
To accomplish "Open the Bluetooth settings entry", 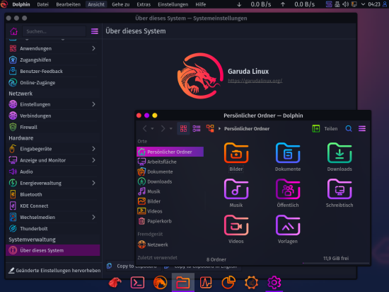I will (x=52, y=194).
